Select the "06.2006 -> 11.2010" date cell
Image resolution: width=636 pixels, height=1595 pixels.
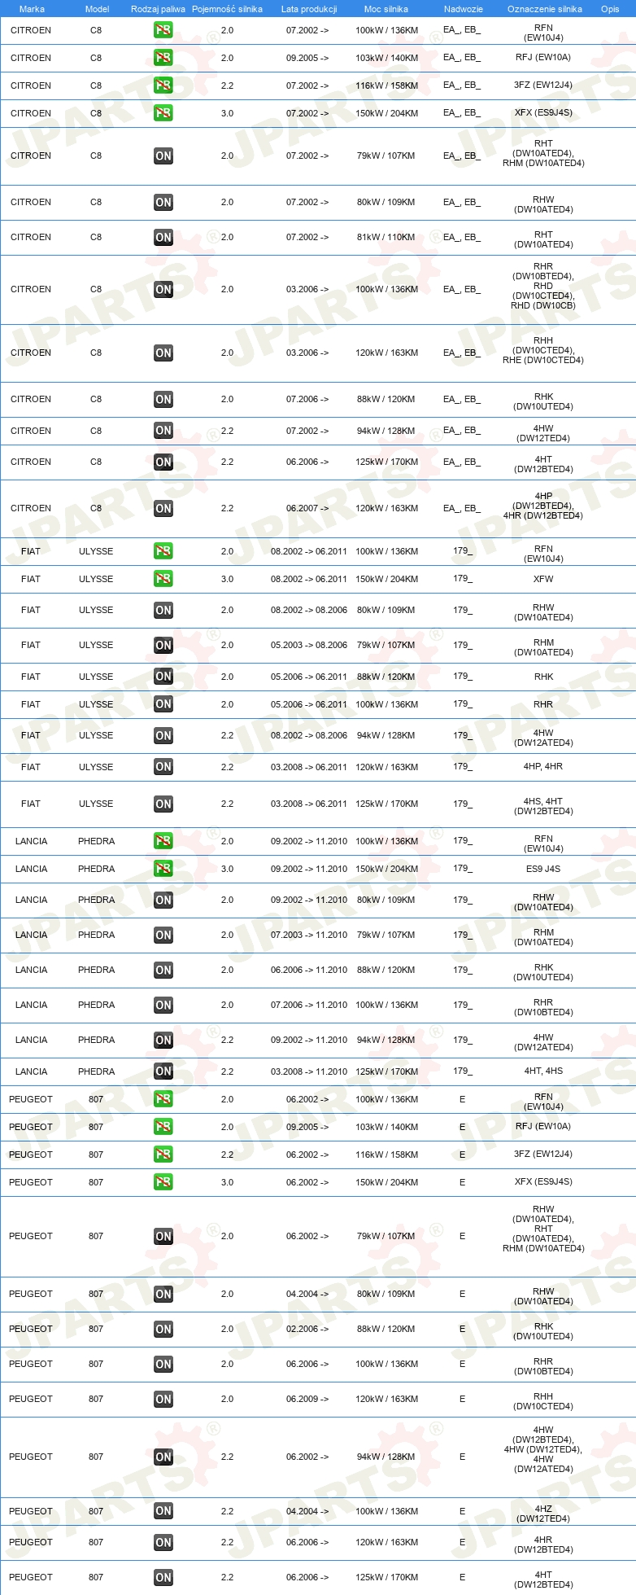(309, 970)
